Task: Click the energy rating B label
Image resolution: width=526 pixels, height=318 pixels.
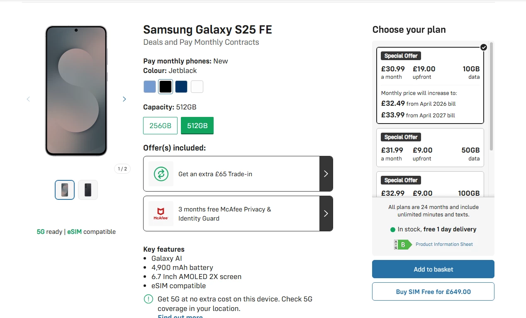Action: pyautogui.click(x=402, y=245)
